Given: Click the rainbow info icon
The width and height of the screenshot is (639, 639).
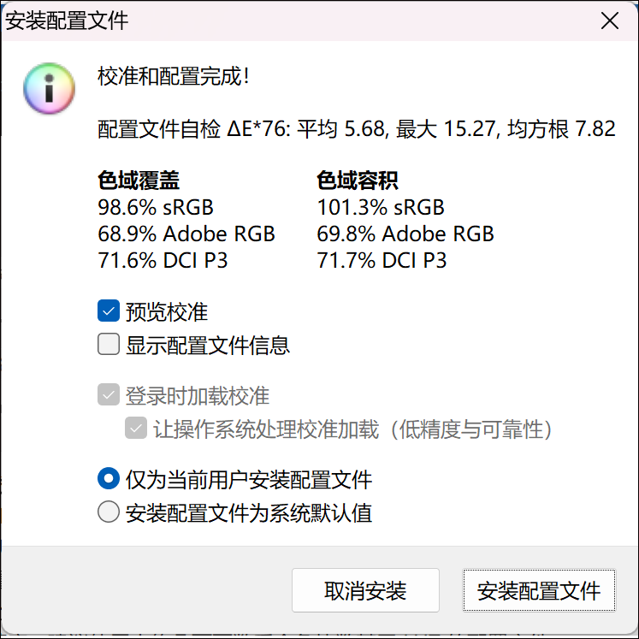Looking at the screenshot, I should [x=50, y=88].
